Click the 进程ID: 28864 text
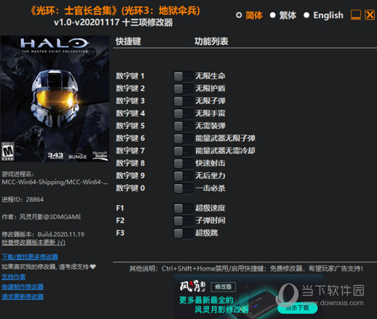This screenshot has width=377, height=319. (23, 199)
